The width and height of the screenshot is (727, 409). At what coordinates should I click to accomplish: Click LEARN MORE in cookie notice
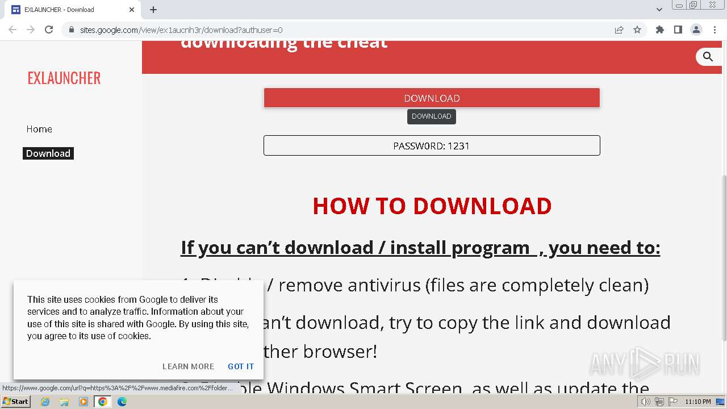click(x=188, y=366)
